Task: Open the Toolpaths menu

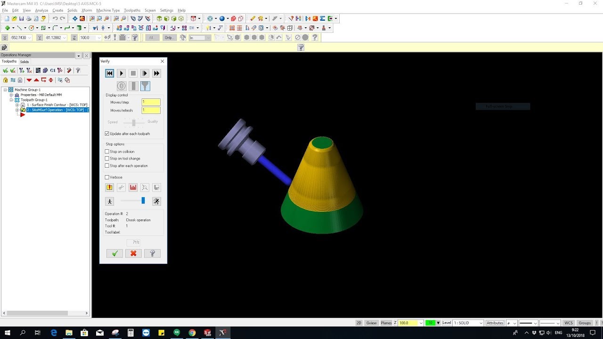Action: pos(132,10)
